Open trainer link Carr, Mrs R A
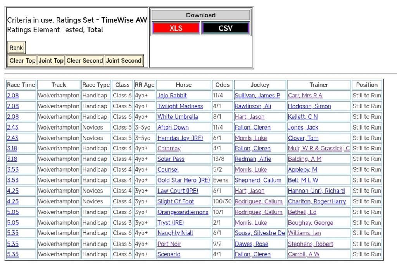This screenshot has height=268, width=397. 305,96
